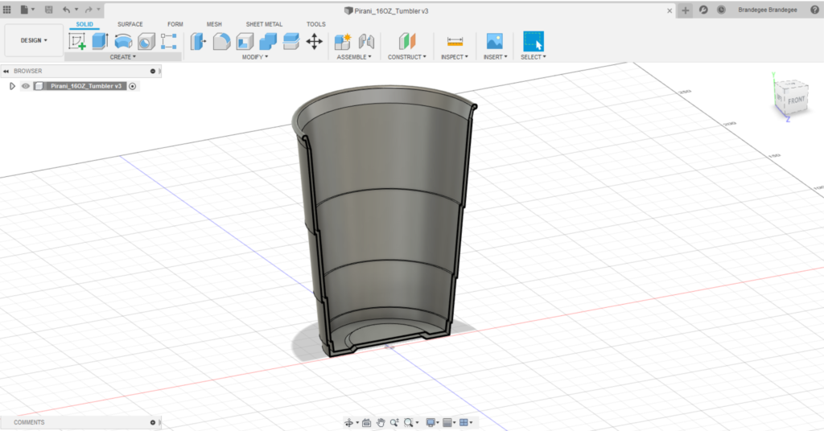Switch to the FORM tab
Viewport: 824px width, 431px height.
click(x=175, y=24)
